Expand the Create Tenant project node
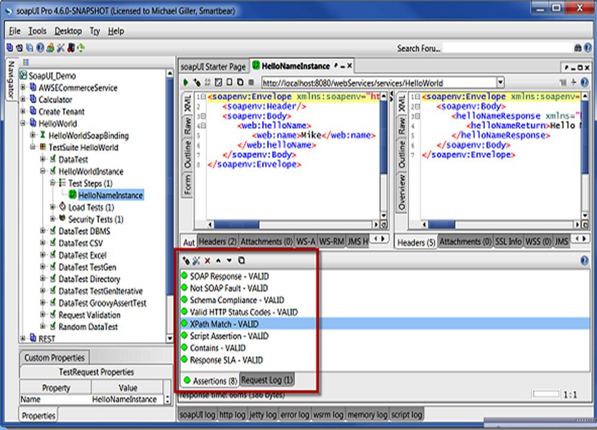Image resolution: width=597 pixels, height=430 pixels. (x=23, y=111)
